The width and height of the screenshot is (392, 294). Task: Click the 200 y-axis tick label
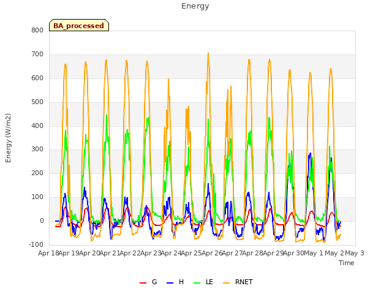click(37, 173)
